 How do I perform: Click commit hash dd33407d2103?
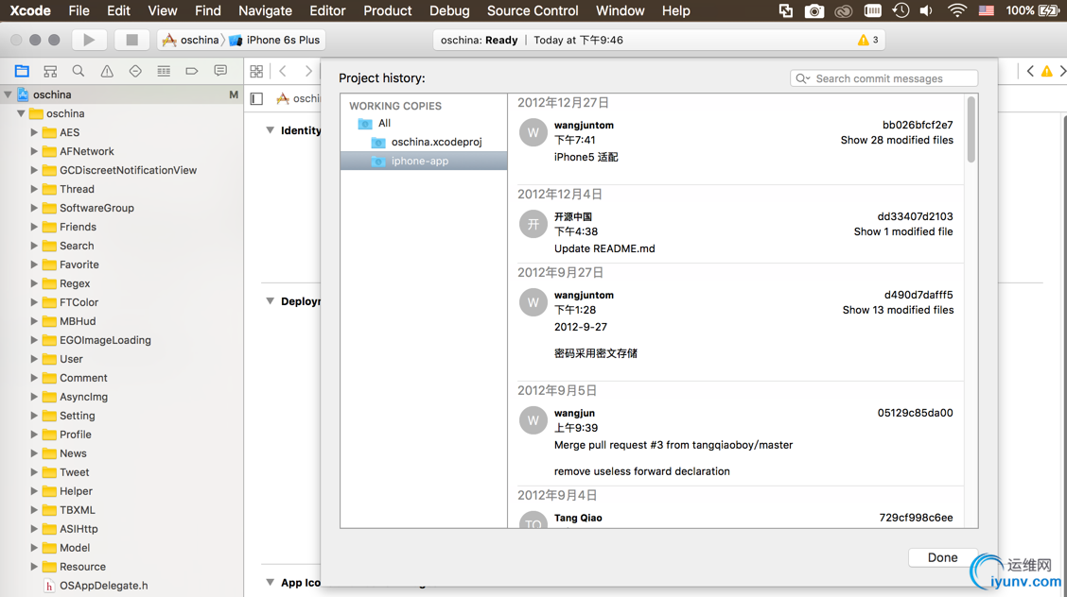point(915,216)
